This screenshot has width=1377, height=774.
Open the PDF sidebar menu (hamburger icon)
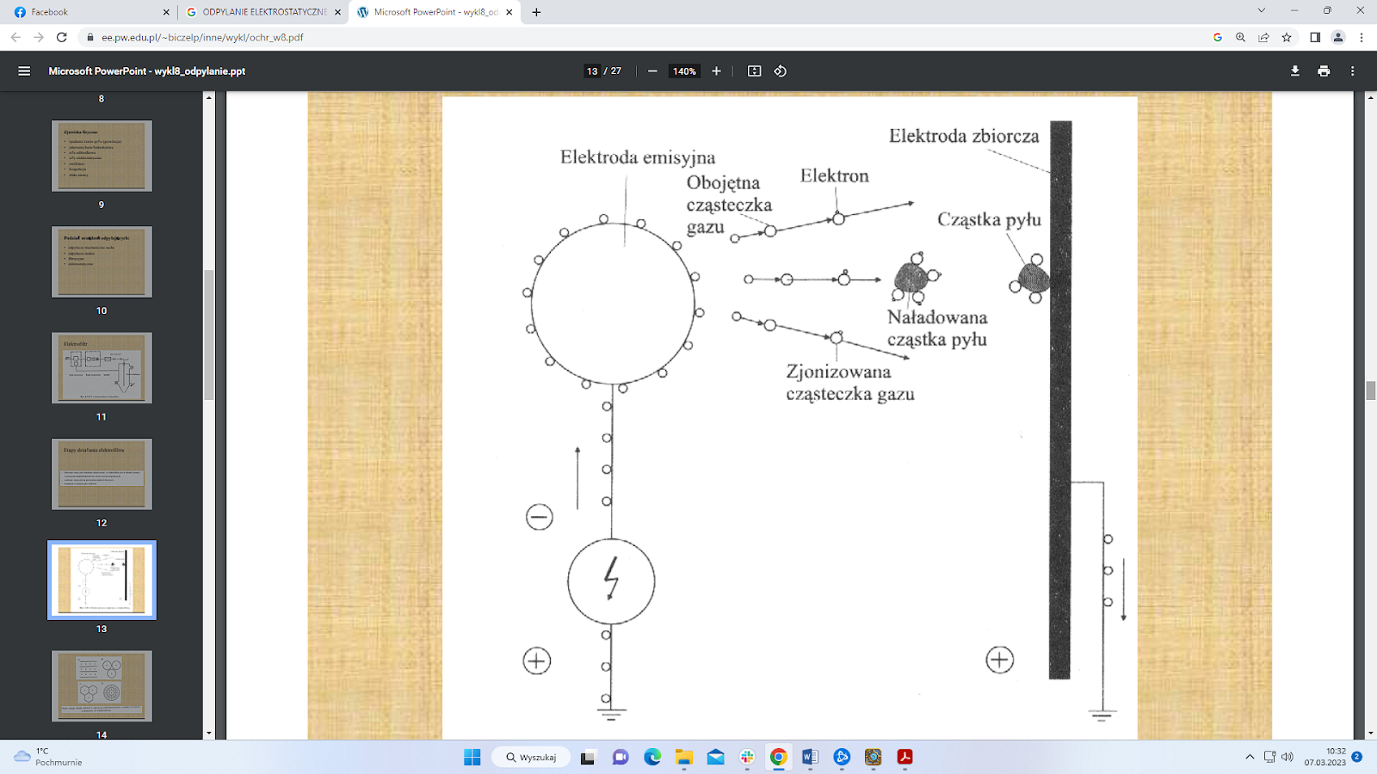23,71
